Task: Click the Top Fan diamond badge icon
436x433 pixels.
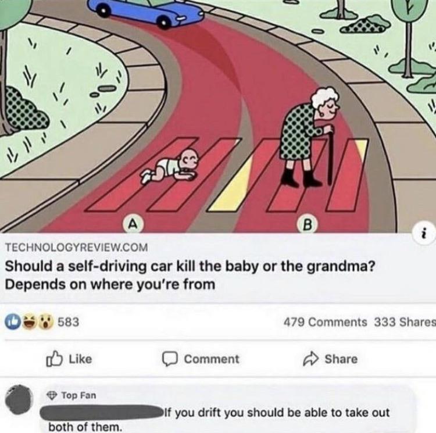Action: click(x=52, y=395)
